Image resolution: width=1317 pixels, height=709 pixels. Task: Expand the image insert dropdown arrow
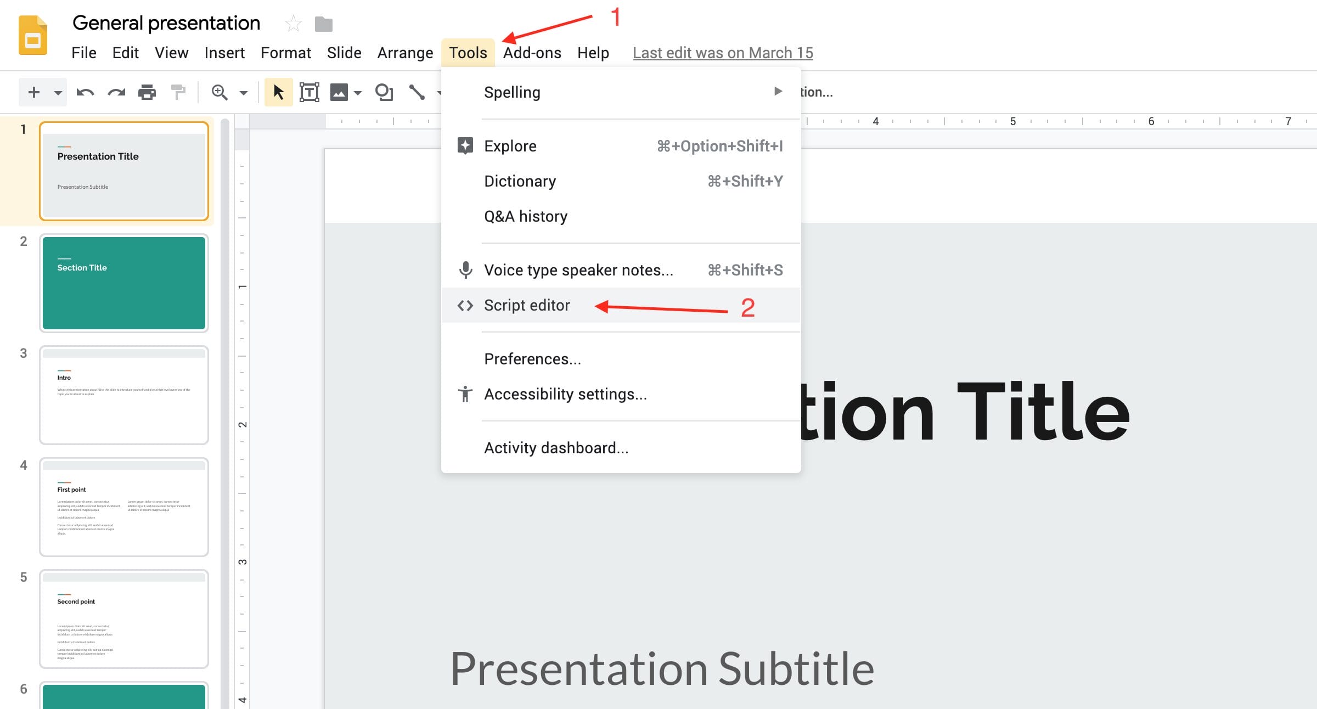pos(357,92)
